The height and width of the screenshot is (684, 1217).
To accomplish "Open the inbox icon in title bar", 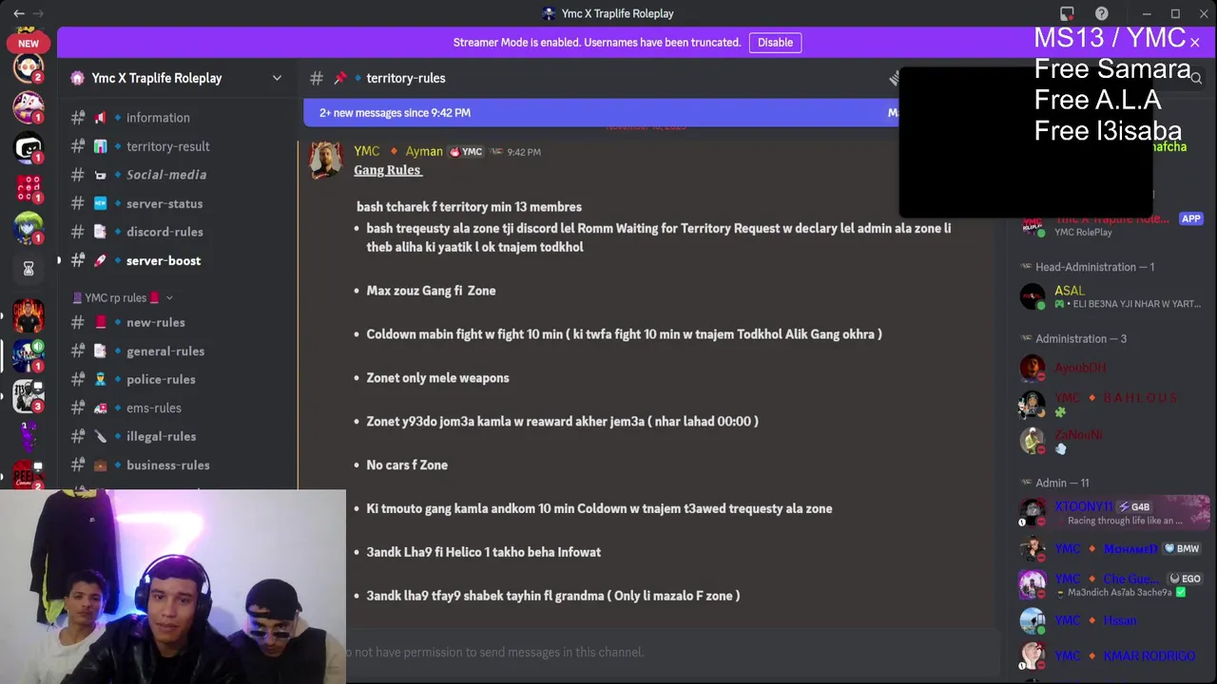I will tap(1067, 13).
